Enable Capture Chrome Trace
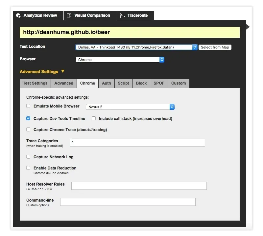Viewport: 263px width, 236px height. point(28,129)
